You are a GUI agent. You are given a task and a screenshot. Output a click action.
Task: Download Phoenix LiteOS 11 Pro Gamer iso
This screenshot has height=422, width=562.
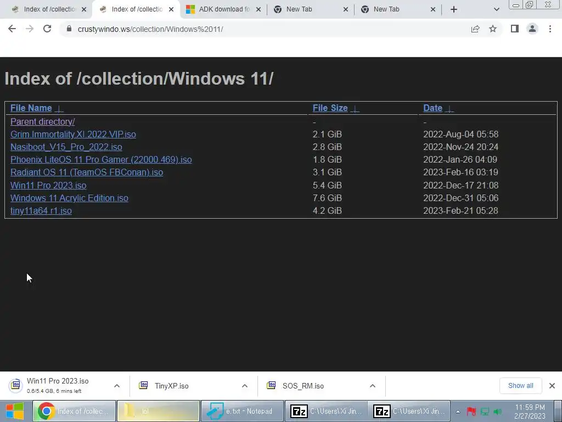(101, 160)
